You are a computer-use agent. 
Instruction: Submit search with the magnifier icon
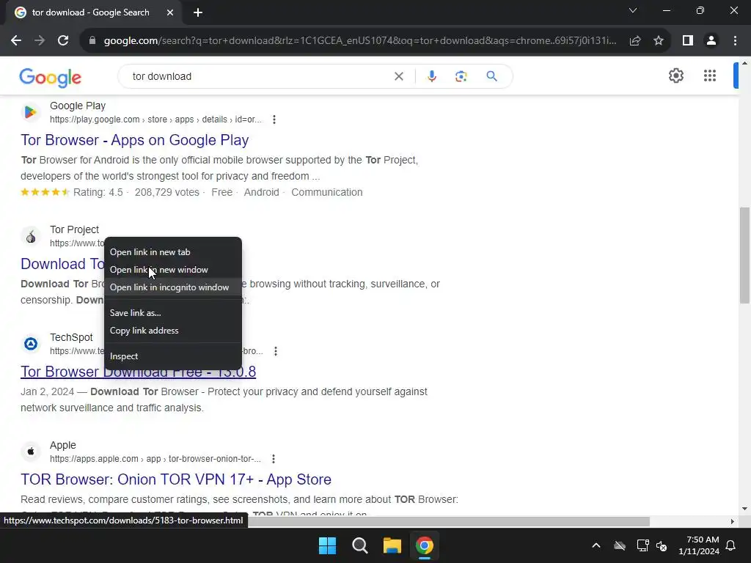point(492,76)
